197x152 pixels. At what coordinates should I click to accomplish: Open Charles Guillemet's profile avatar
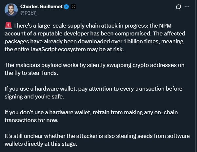coord(11,10)
